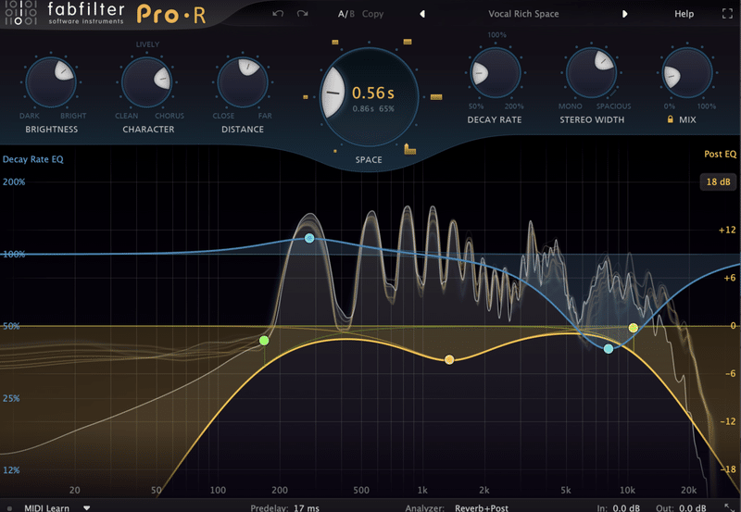Click the large Space knob
Image resolution: width=741 pixels, height=512 pixels.
(369, 97)
